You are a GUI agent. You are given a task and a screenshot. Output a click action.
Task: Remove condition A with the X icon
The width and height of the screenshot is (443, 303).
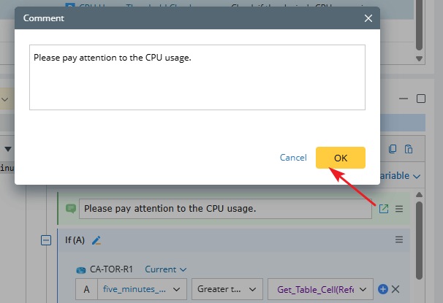396,290
